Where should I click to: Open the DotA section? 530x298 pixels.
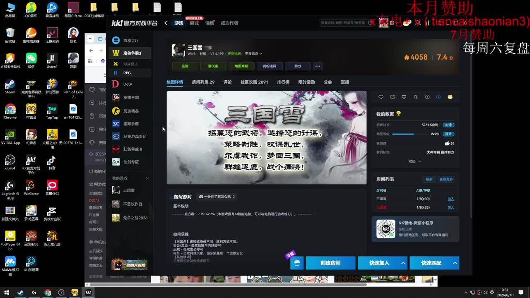pos(130,84)
